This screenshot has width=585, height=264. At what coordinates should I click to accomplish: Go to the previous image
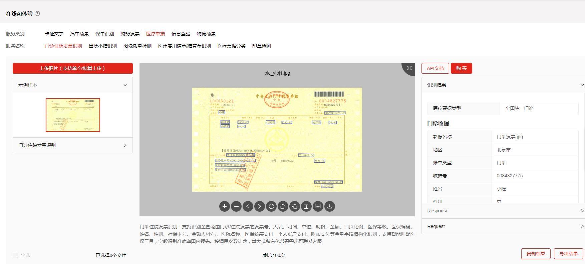(x=248, y=206)
